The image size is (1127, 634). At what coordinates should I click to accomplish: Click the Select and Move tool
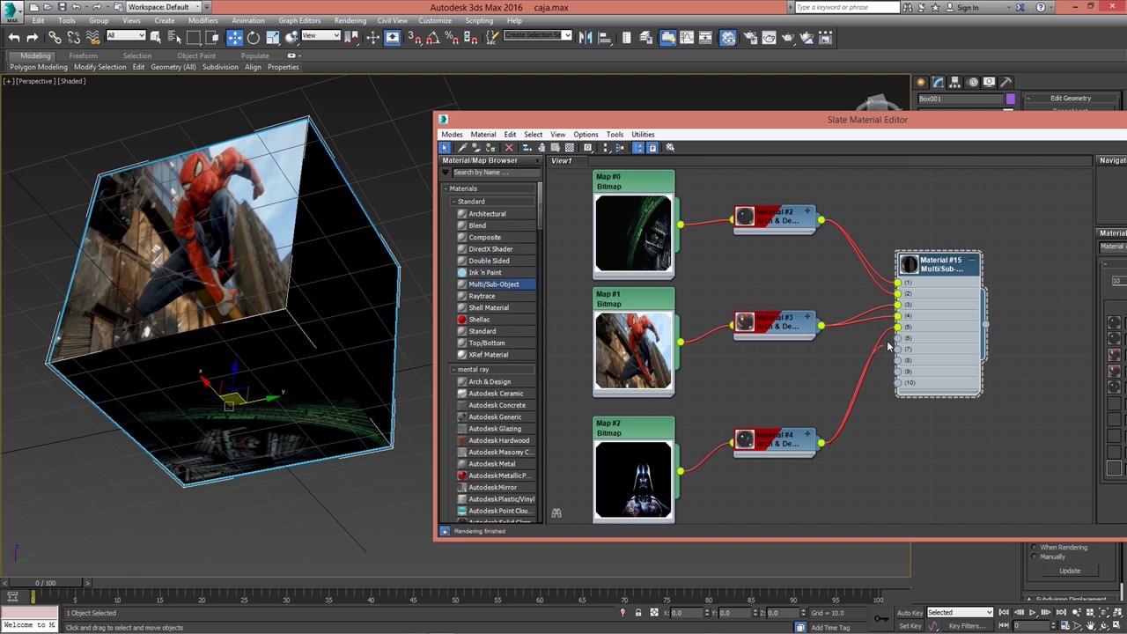pyautogui.click(x=234, y=38)
